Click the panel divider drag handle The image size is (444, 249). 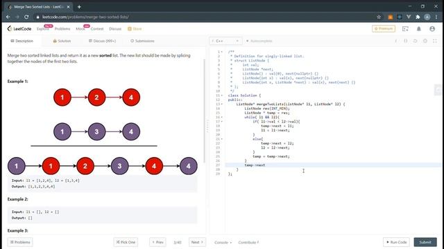pyautogui.click(x=207, y=126)
